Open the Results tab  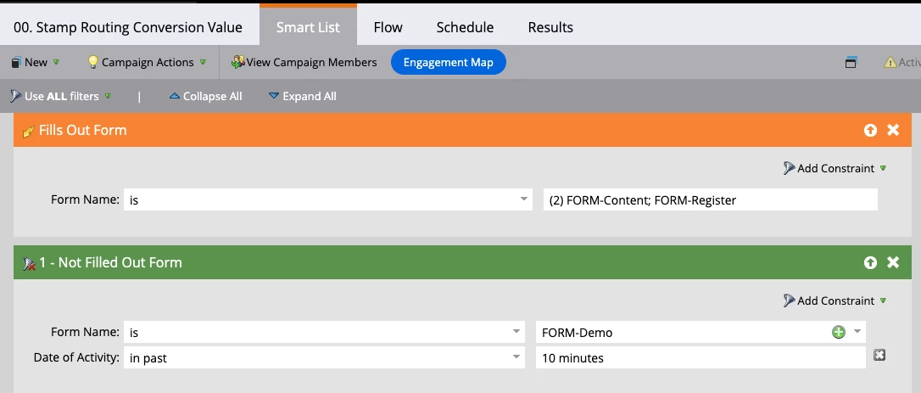[550, 27]
